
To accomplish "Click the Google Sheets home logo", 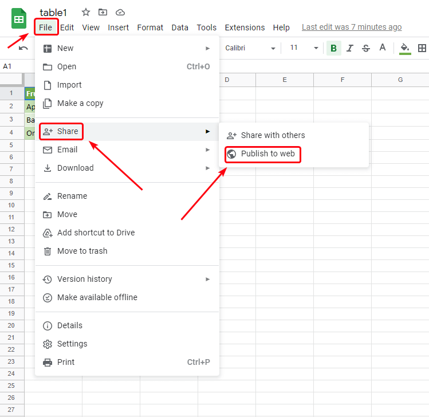I will (x=19, y=19).
